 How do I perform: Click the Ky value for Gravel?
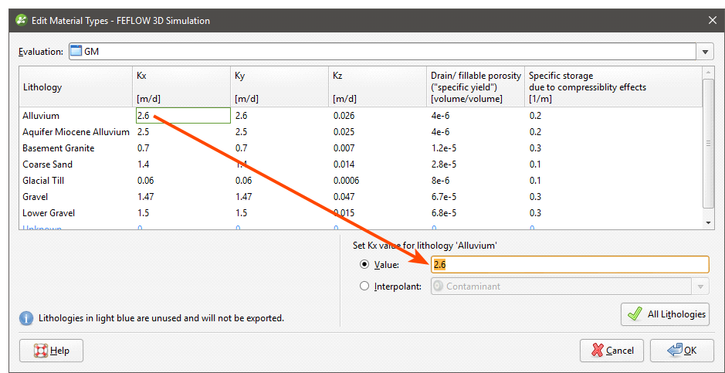pyautogui.click(x=245, y=197)
